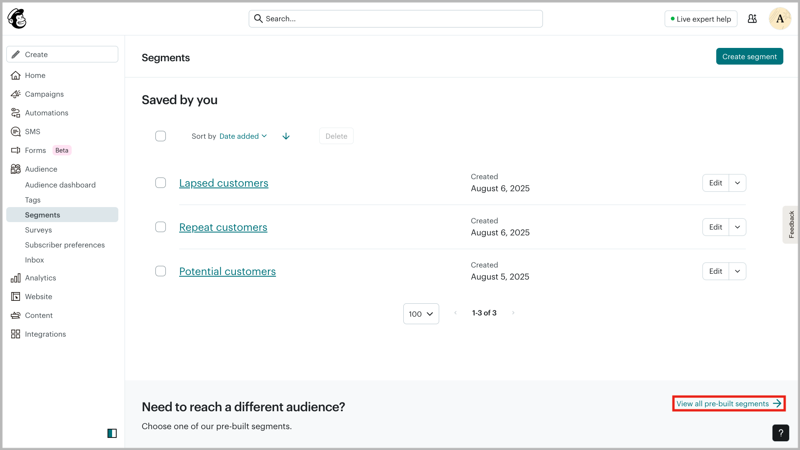Expand the Edit dropdown for Potential customers
The width and height of the screenshot is (800, 450).
737,271
